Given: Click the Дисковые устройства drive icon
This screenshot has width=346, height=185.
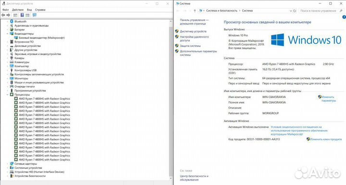Looking at the screenshot, I should click(x=12, y=46).
